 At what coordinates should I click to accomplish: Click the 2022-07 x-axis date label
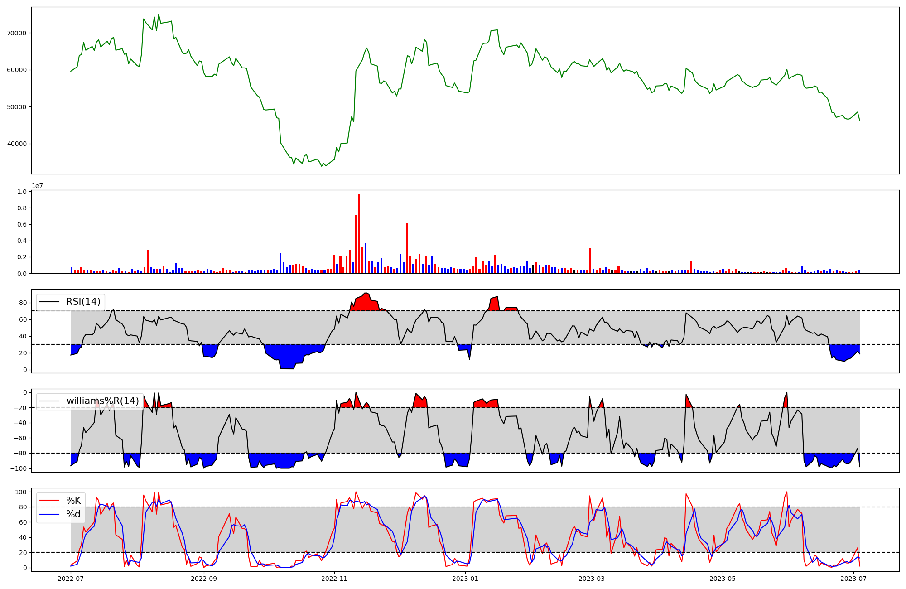click(x=71, y=579)
